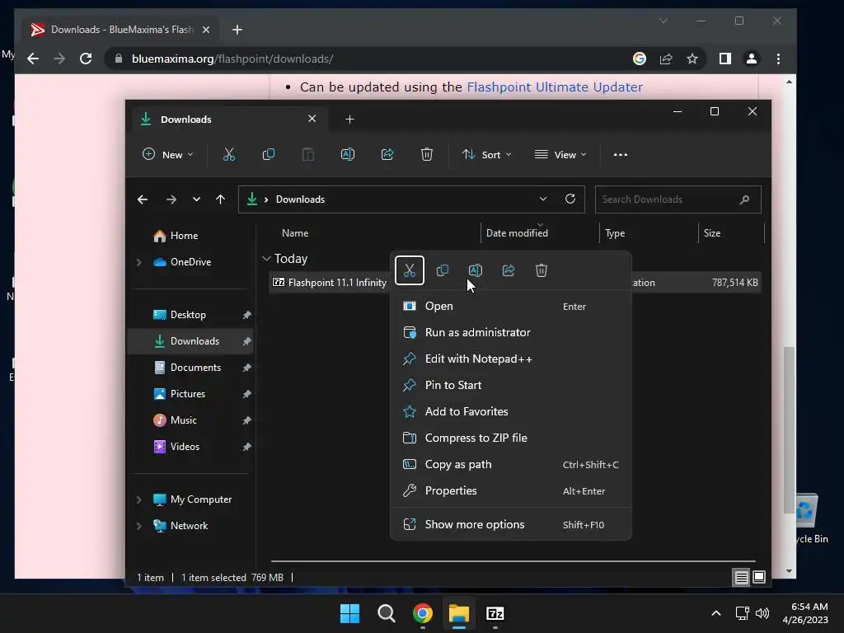The height and width of the screenshot is (633, 844).
Task: Click Copy icon in Explorer toolbar
Action: 269,154
